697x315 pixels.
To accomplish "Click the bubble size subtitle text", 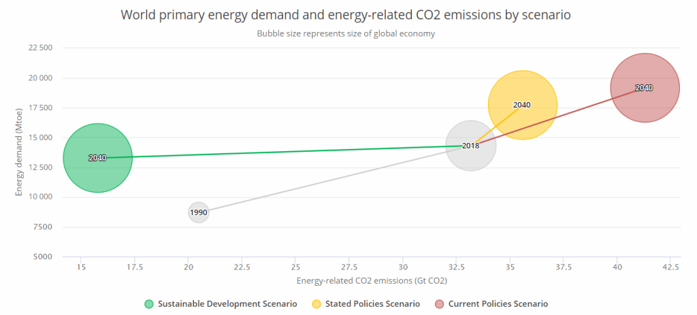I will coord(346,33).
